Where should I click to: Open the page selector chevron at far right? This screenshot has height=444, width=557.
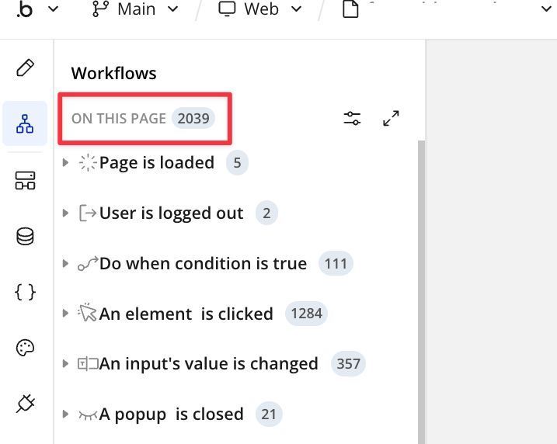click(x=546, y=9)
